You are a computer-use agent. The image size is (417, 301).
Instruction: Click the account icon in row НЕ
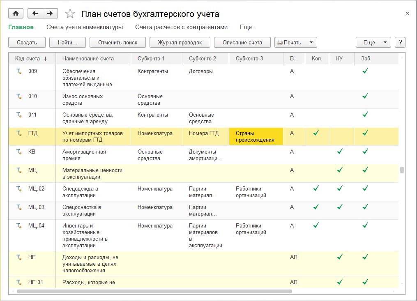pos(18,257)
